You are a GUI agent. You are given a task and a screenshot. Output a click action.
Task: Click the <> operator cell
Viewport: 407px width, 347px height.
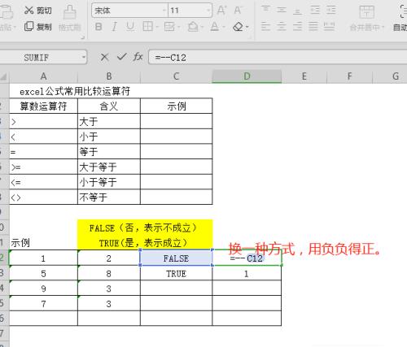pos(43,197)
